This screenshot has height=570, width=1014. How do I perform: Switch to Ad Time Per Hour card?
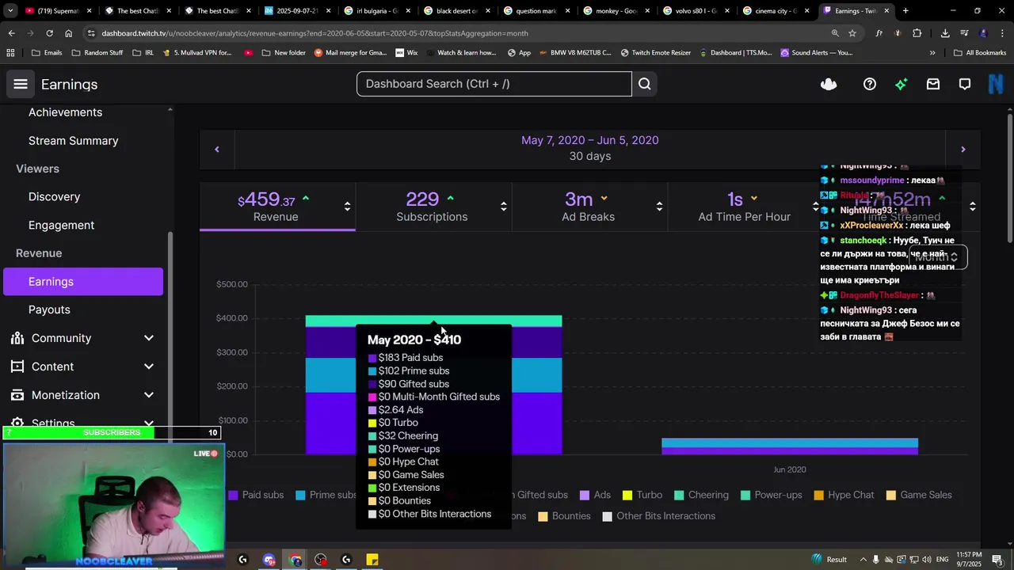pos(745,207)
